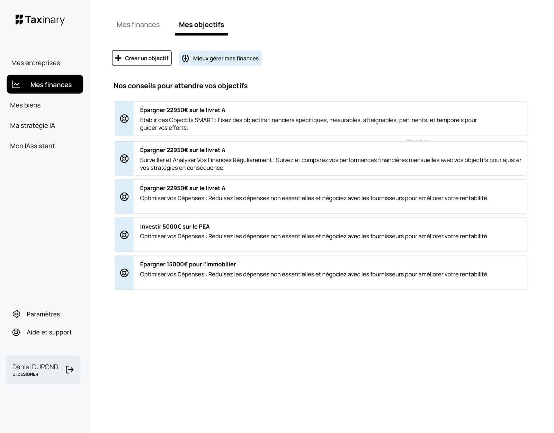Open the Mes finances sidebar item
The height and width of the screenshot is (433, 554).
click(x=45, y=84)
